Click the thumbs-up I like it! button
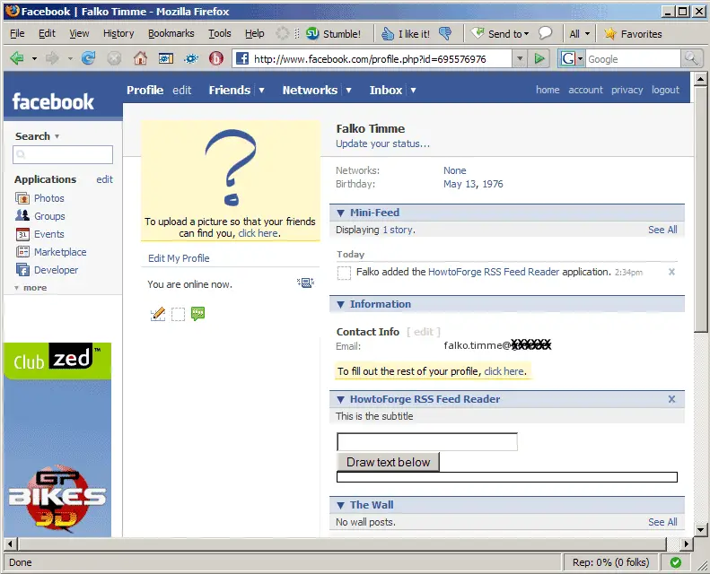Viewport: 710px width, 574px height. (x=405, y=33)
